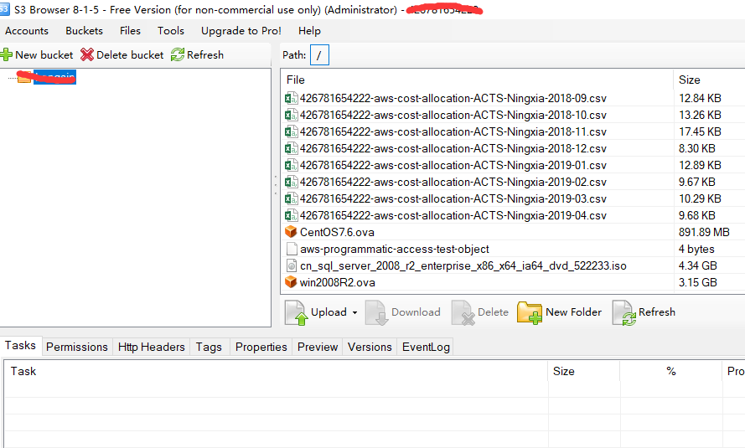Click the New bucket plus icon
This screenshot has width=745, height=448.
tap(7, 54)
